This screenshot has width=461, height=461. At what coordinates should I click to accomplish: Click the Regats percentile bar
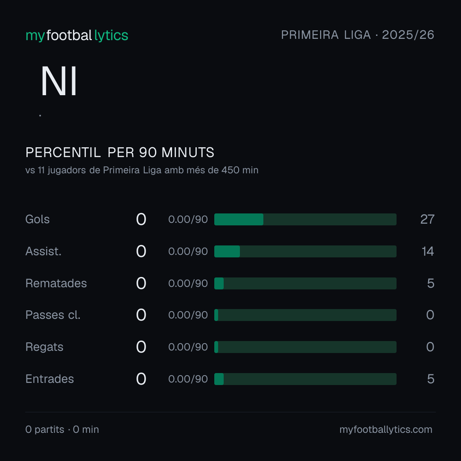tap(305, 347)
